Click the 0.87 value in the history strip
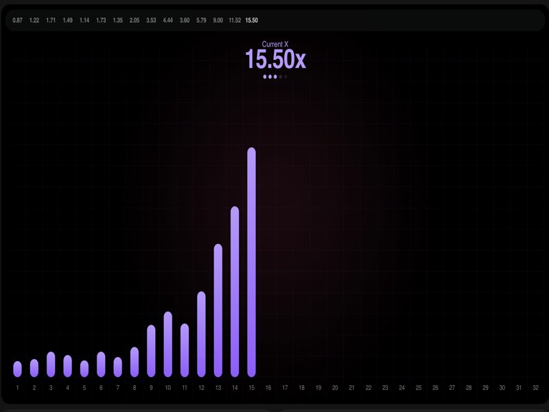 tap(17, 21)
